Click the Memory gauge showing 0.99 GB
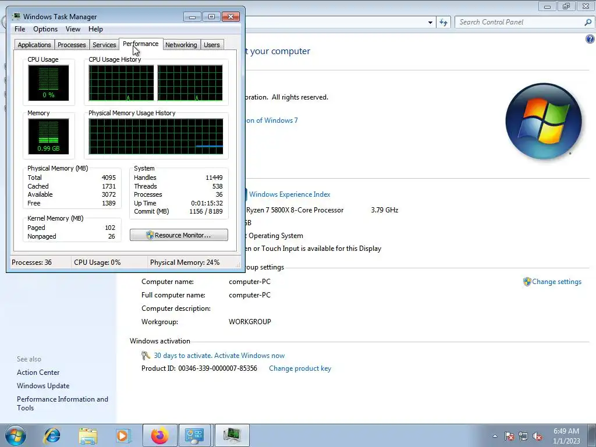Screen dimensions: 596x447 pyautogui.click(x=48, y=136)
